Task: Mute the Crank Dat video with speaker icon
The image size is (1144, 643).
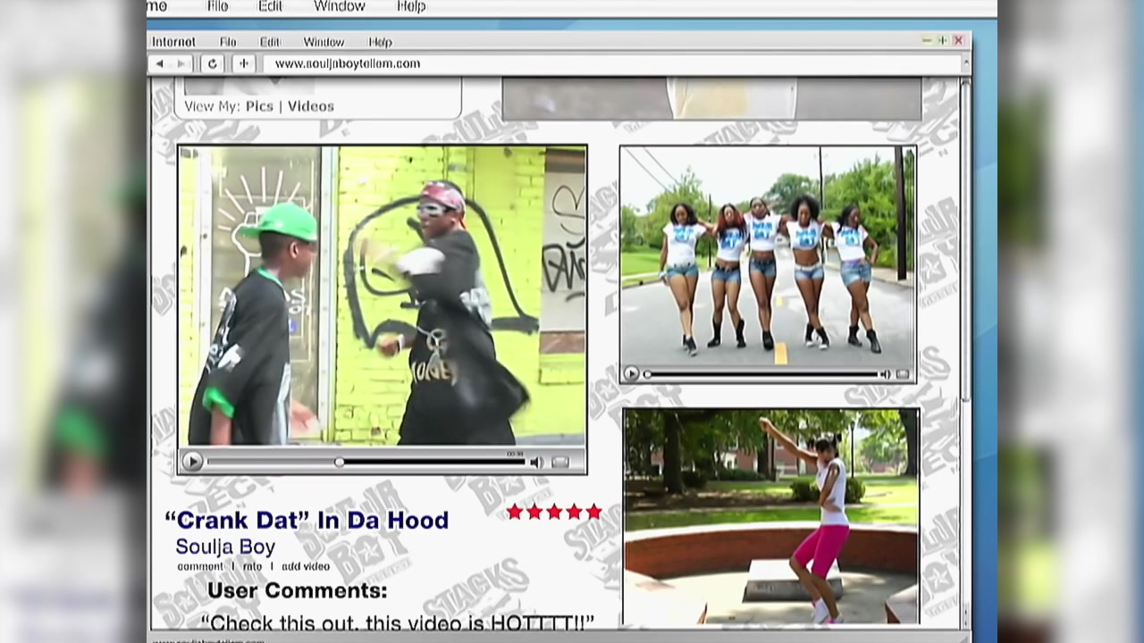Action: click(x=536, y=462)
